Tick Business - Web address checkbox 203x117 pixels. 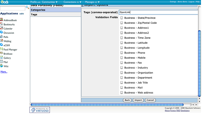click(122, 93)
